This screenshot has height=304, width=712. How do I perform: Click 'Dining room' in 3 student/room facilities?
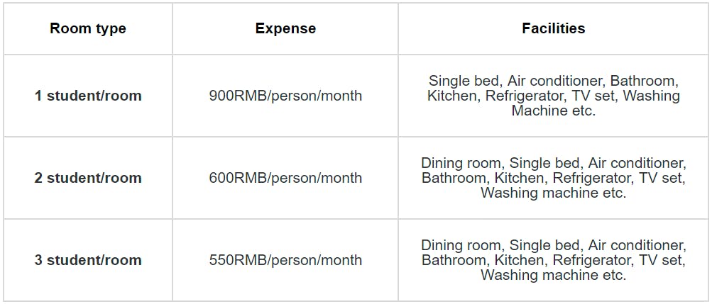[x=461, y=245]
